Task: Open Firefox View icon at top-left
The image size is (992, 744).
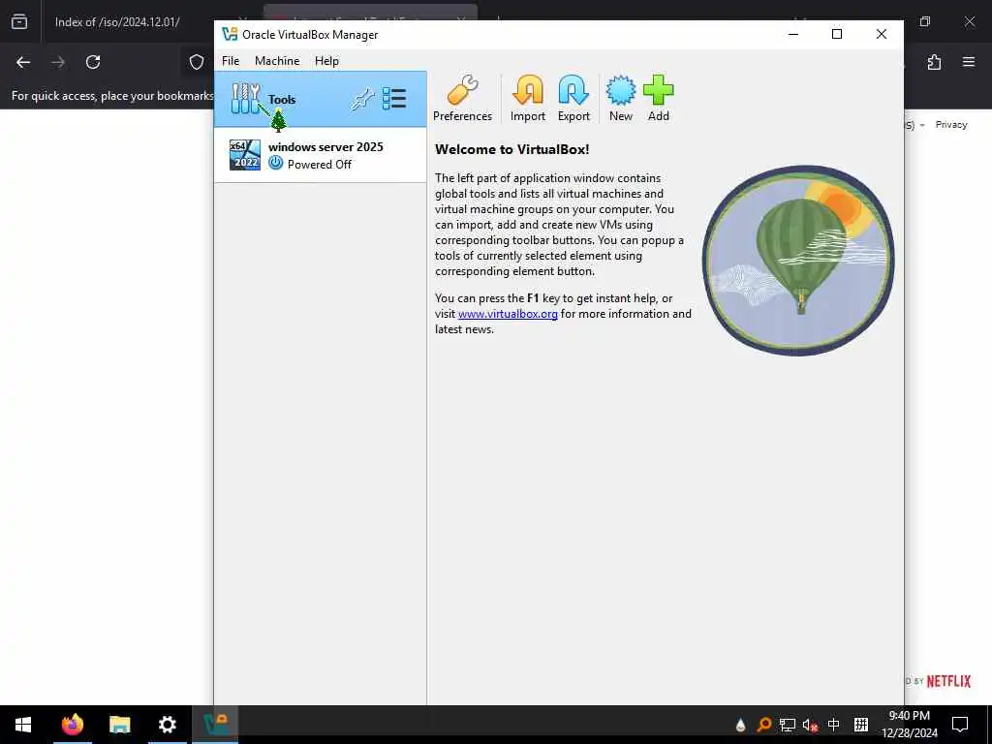Action: coord(19,21)
